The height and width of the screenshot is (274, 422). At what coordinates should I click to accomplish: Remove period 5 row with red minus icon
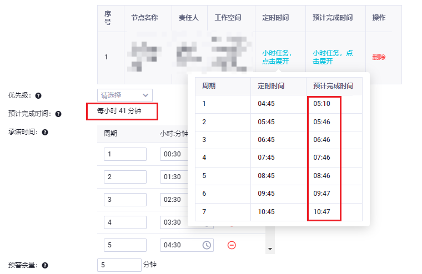pos(232,245)
